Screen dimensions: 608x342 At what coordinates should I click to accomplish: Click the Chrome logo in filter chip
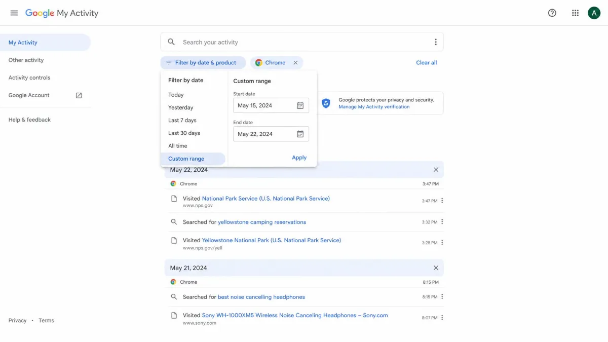pos(258,63)
